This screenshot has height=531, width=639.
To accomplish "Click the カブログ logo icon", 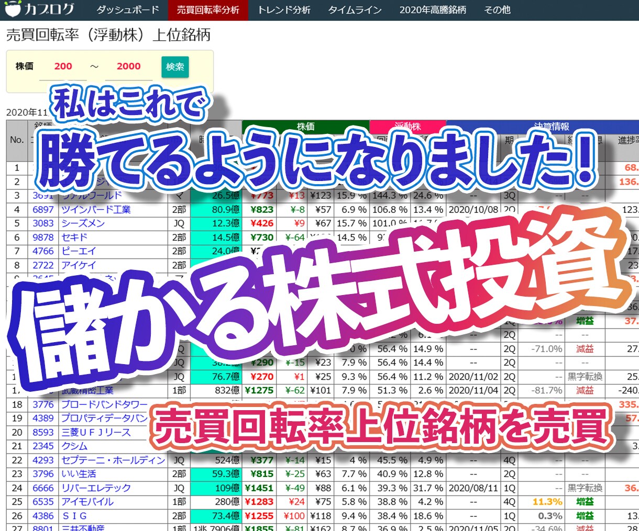I will pos(13,9).
